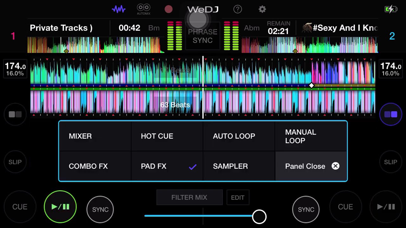
Task: Select the Manual Loop panel
Action: 311,136
